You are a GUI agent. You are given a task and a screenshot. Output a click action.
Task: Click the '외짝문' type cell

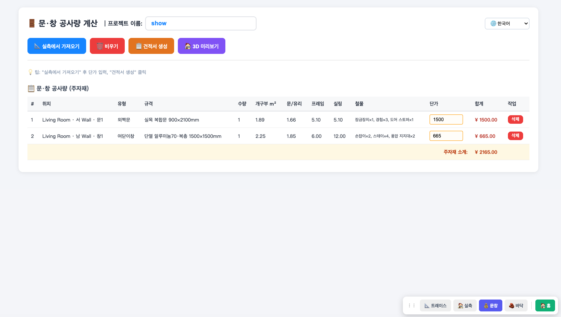[x=124, y=120]
